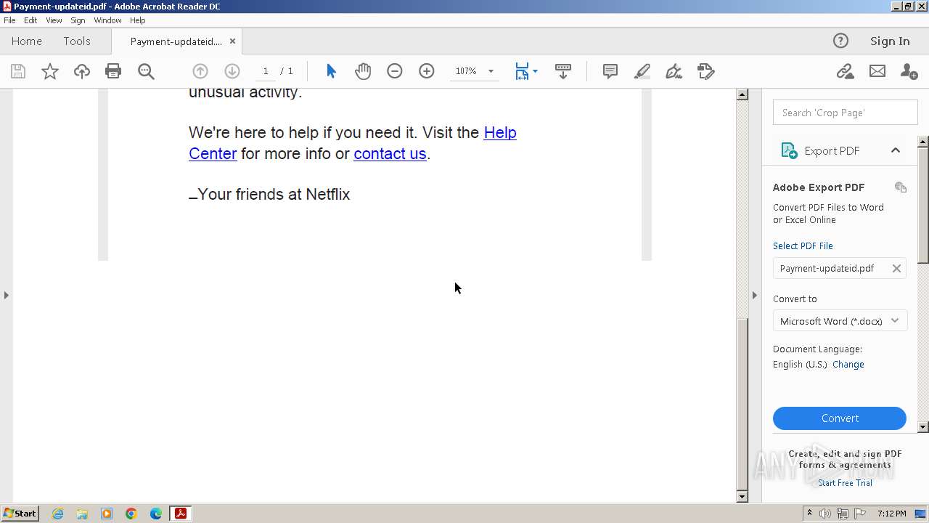929x523 pixels.
Task: Activate the Hand pan tool
Action: click(x=363, y=71)
